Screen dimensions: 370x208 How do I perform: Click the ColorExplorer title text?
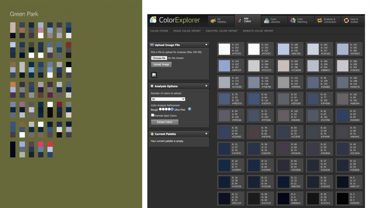(x=179, y=20)
